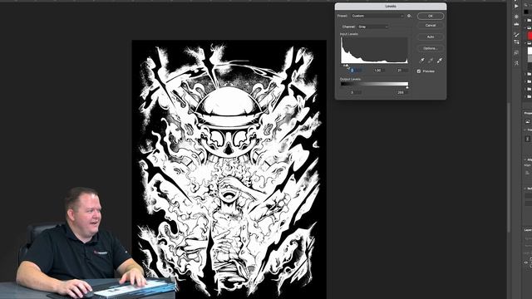Click the white output levels slider handle

tap(407, 87)
